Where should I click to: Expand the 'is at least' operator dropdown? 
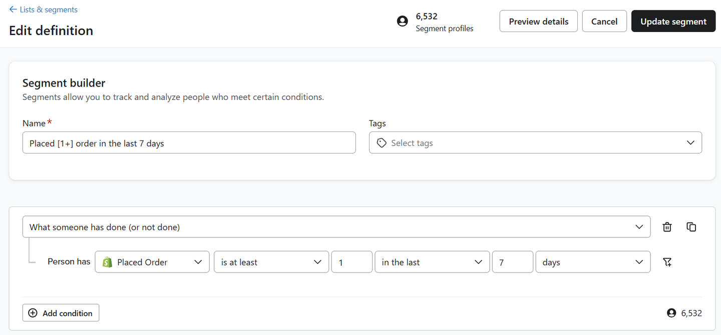pos(271,262)
